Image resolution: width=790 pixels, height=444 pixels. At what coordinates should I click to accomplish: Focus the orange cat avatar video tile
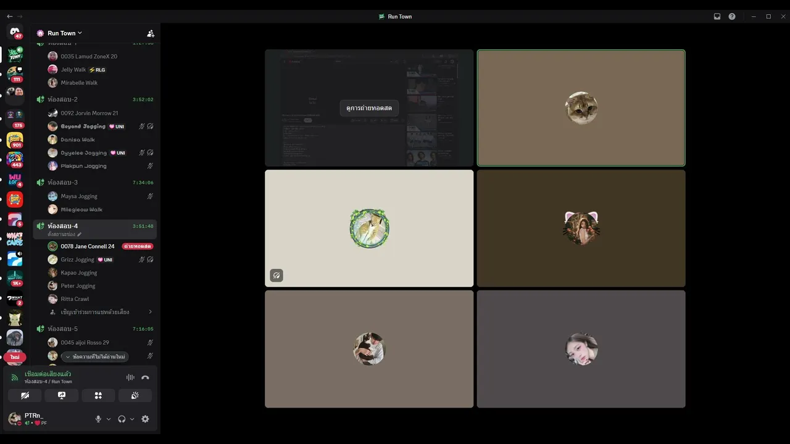click(581, 108)
